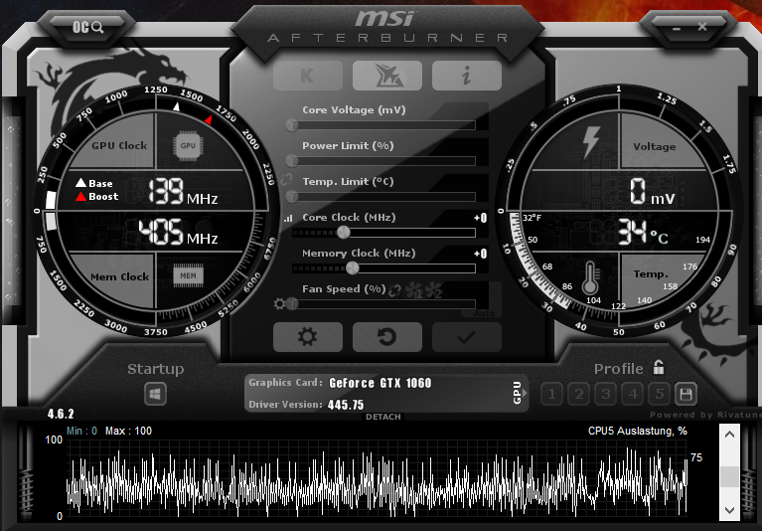Open settings with the gear button
The image size is (762, 531).
pyautogui.click(x=308, y=336)
